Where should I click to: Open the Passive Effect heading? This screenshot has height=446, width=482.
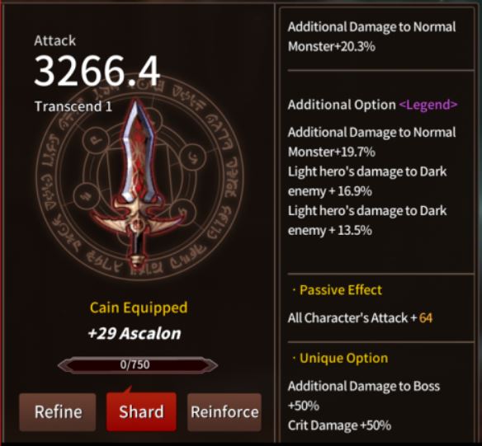coord(341,290)
